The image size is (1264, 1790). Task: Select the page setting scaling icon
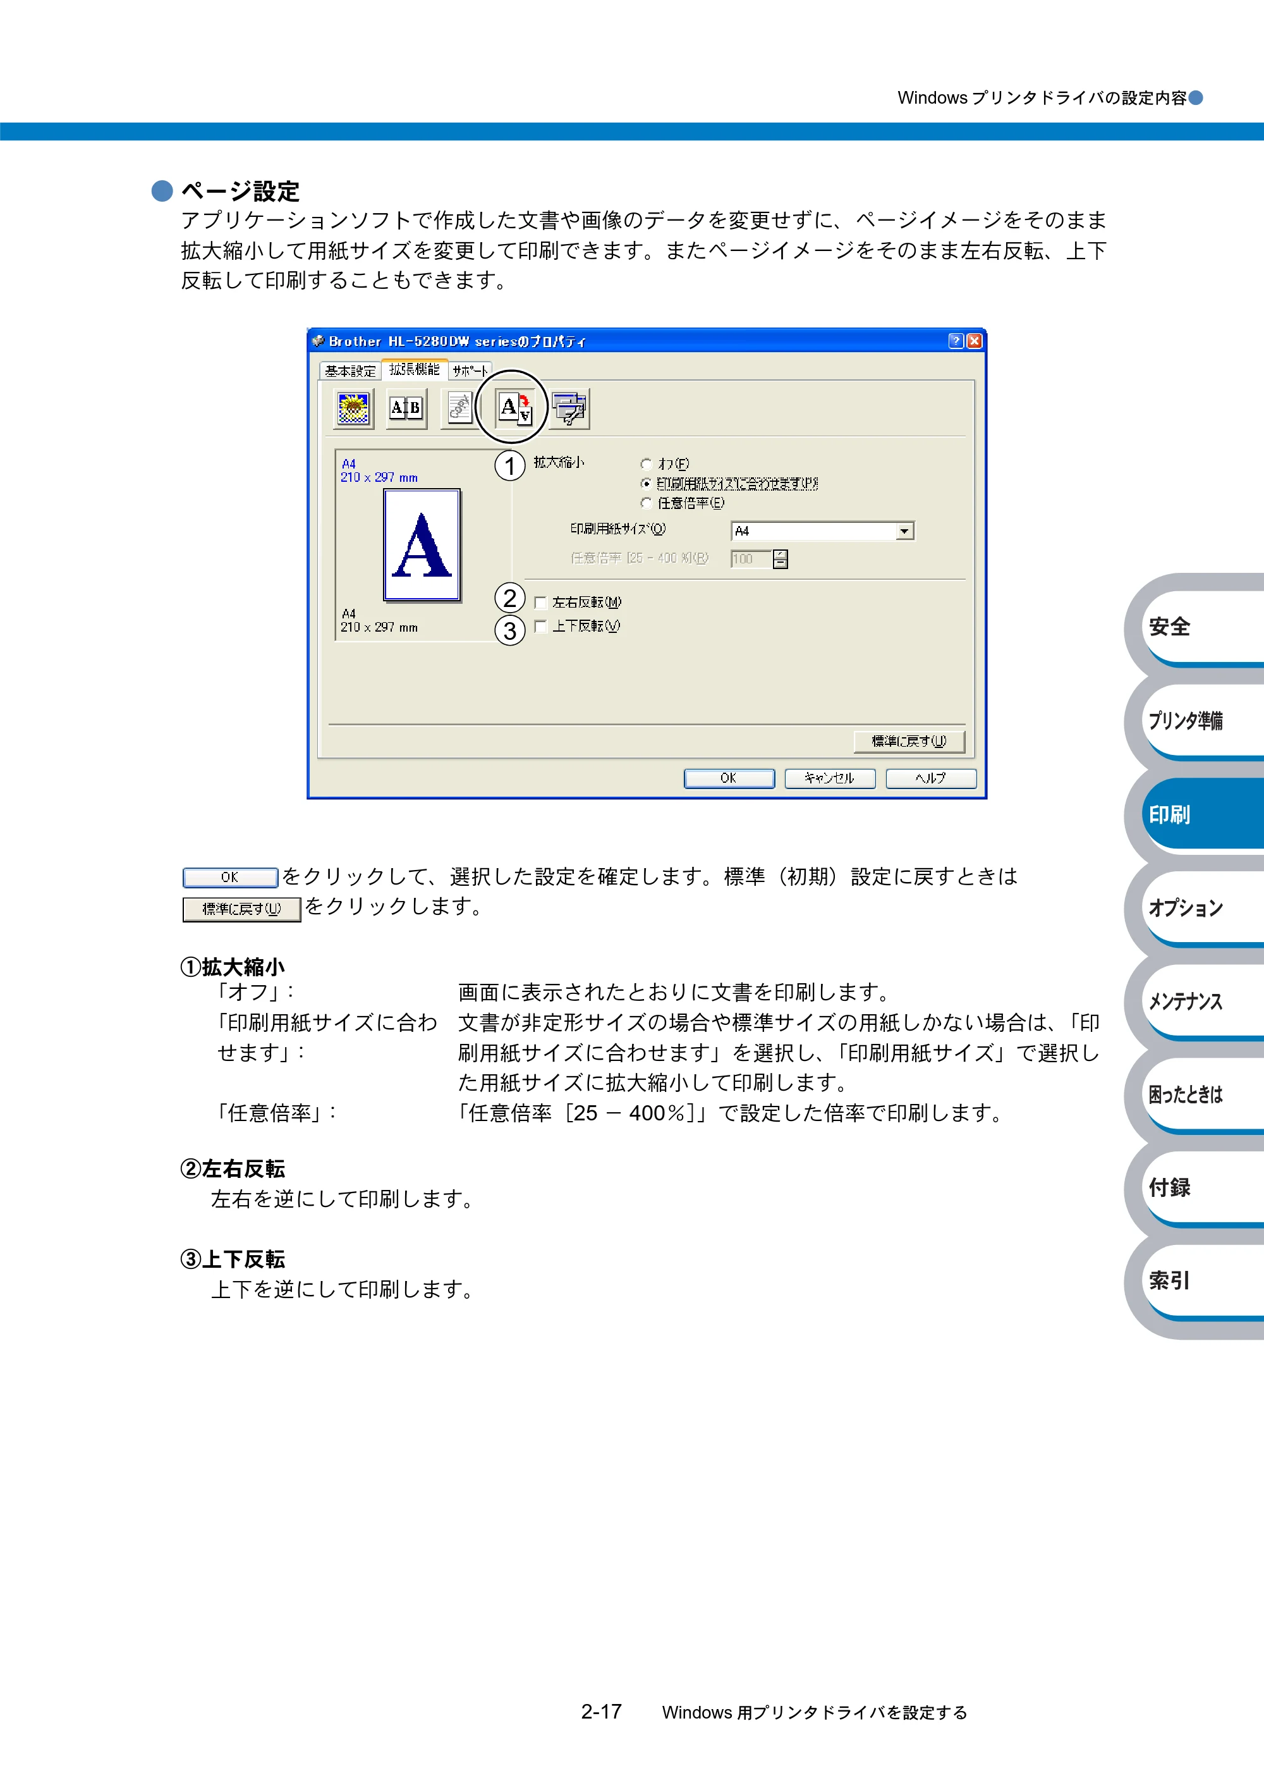pyautogui.click(x=514, y=408)
